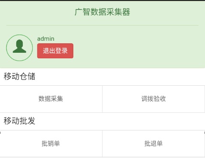Click the admin user avatar icon

19,48
